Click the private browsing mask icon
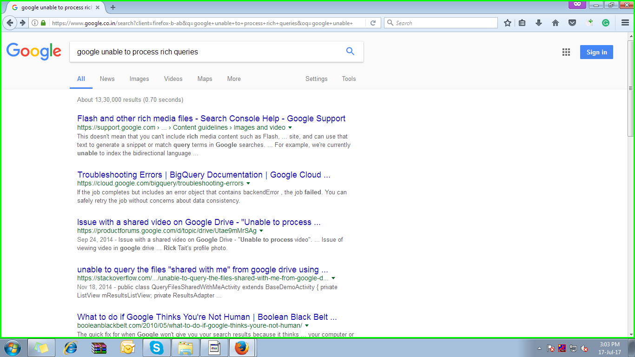635x357 pixels. pyautogui.click(x=577, y=4)
